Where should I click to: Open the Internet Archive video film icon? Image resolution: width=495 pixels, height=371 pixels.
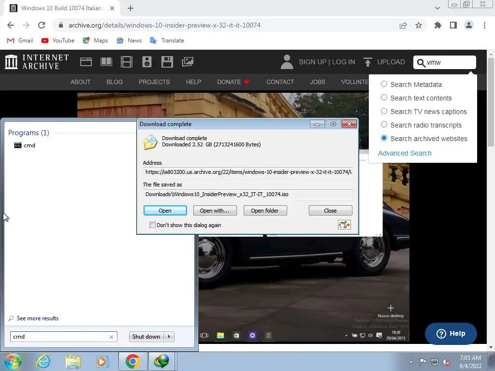pyautogui.click(x=127, y=62)
